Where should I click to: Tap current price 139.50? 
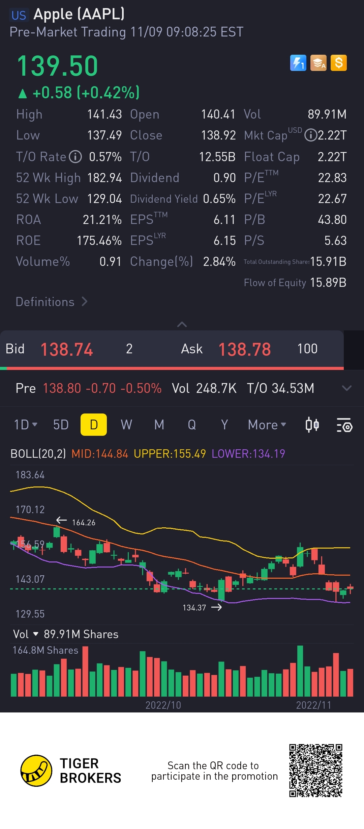point(57,66)
